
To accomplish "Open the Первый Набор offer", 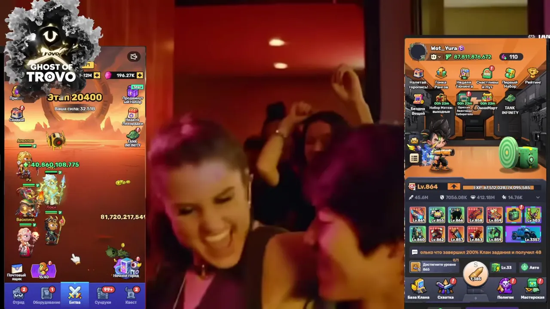I will tap(510, 78).
